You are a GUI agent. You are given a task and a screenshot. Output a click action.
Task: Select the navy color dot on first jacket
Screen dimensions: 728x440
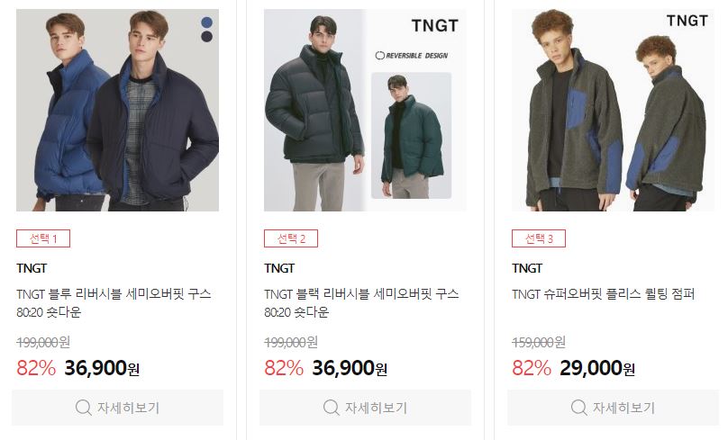pos(207,36)
